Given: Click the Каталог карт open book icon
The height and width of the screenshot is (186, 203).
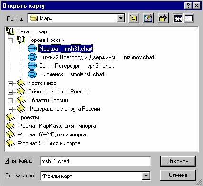Looking at the screenshot, I should coord(10,31).
